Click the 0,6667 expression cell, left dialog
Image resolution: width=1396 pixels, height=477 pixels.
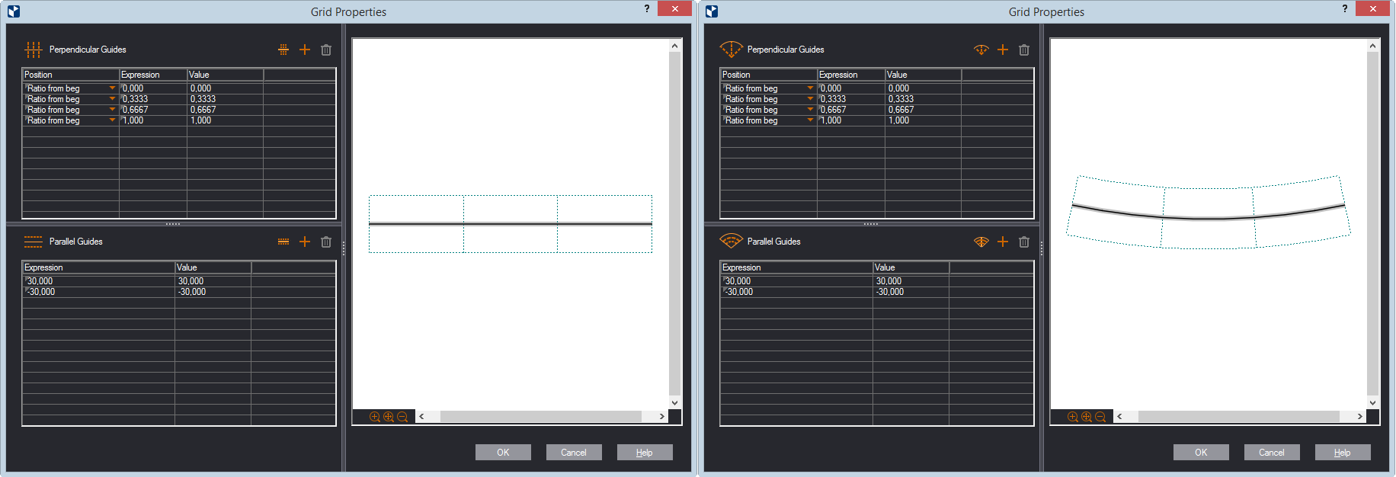coord(152,110)
